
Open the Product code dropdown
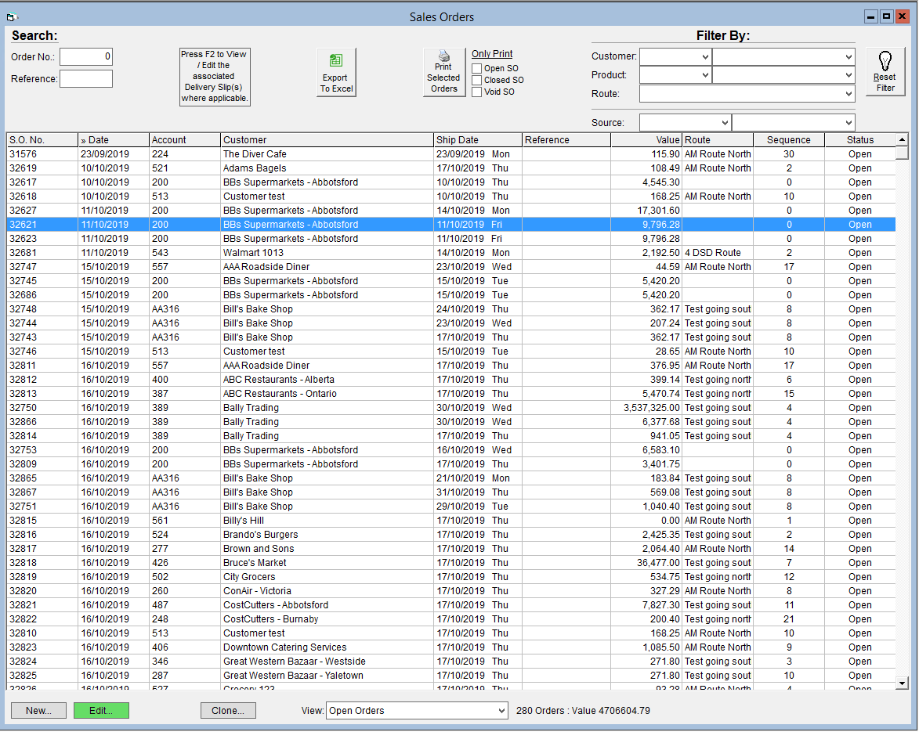(705, 75)
